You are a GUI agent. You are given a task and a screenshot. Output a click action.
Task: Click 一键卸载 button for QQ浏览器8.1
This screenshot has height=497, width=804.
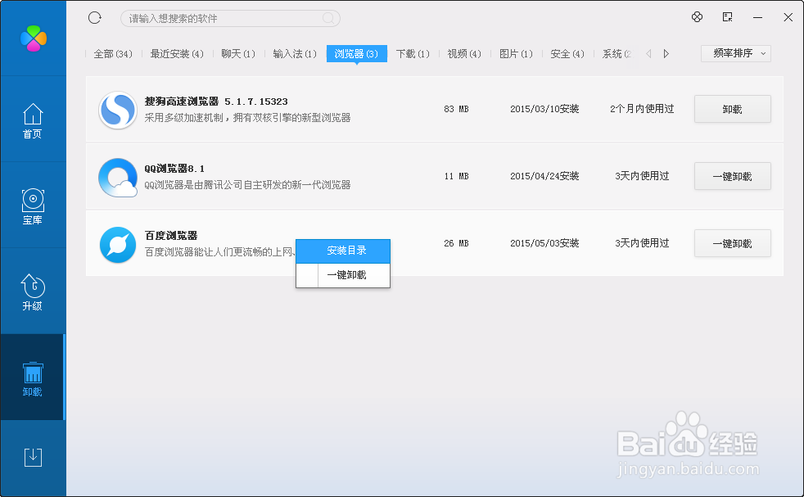pos(732,176)
